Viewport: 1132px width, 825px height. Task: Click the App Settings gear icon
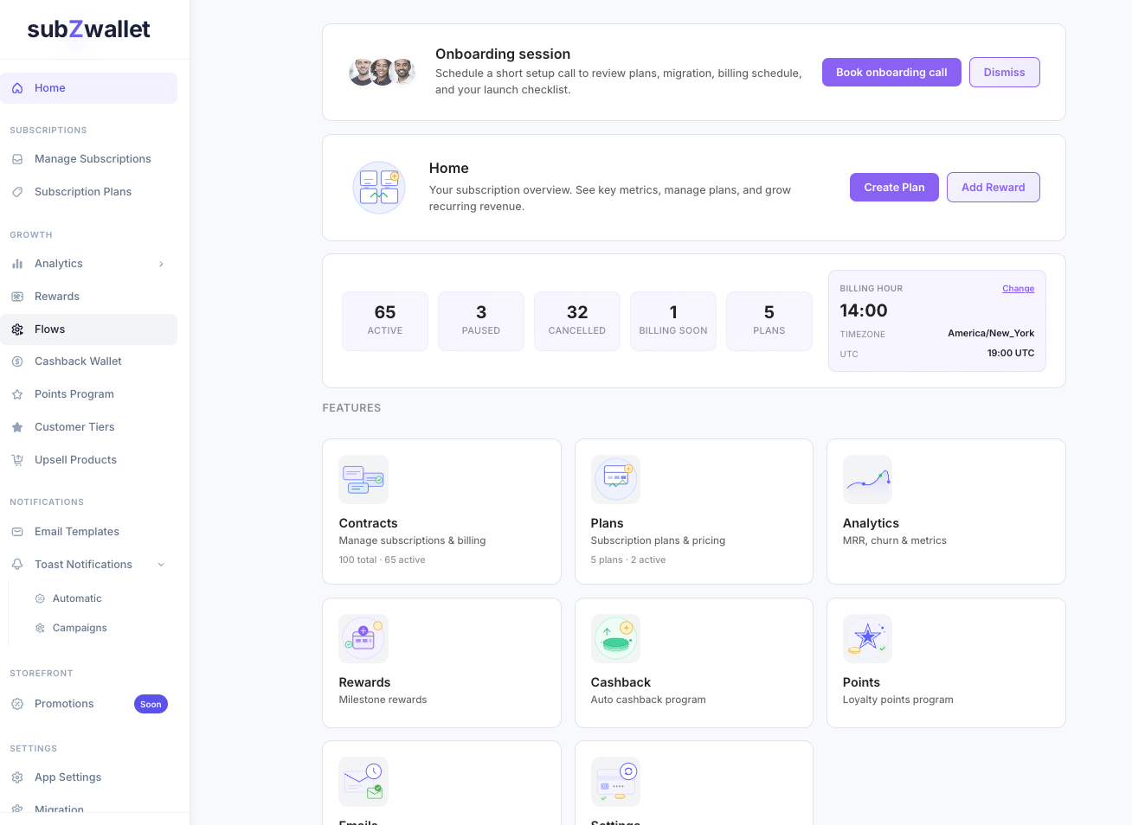17,777
